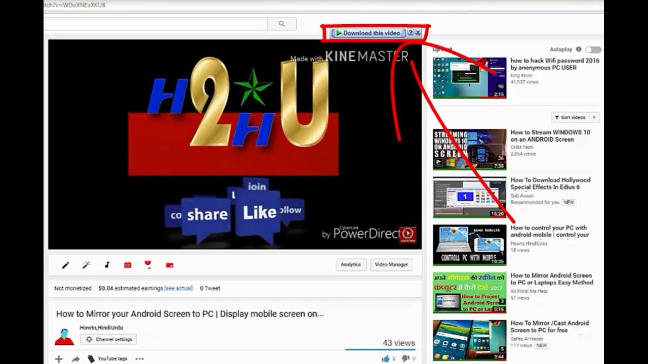Viewport: 648px width, 364px height.
Task: Click the like/dislike ratio bar under views
Action: [x=380, y=349]
